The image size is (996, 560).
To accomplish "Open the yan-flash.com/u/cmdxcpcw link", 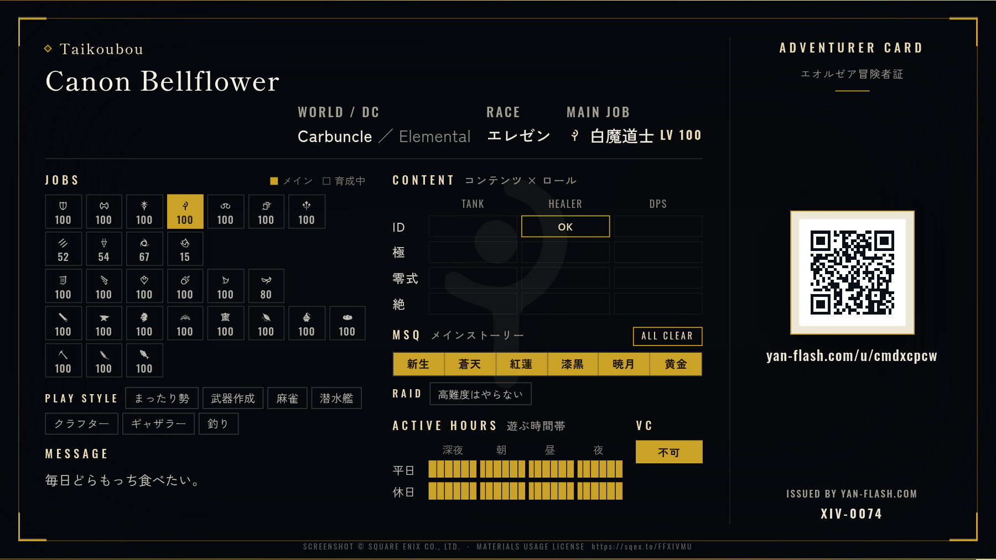I will tap(852, 356).
